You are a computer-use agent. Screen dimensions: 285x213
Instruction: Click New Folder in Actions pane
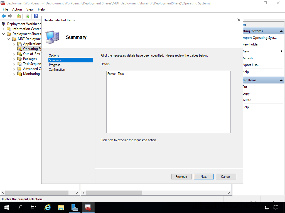coord(251,44)
